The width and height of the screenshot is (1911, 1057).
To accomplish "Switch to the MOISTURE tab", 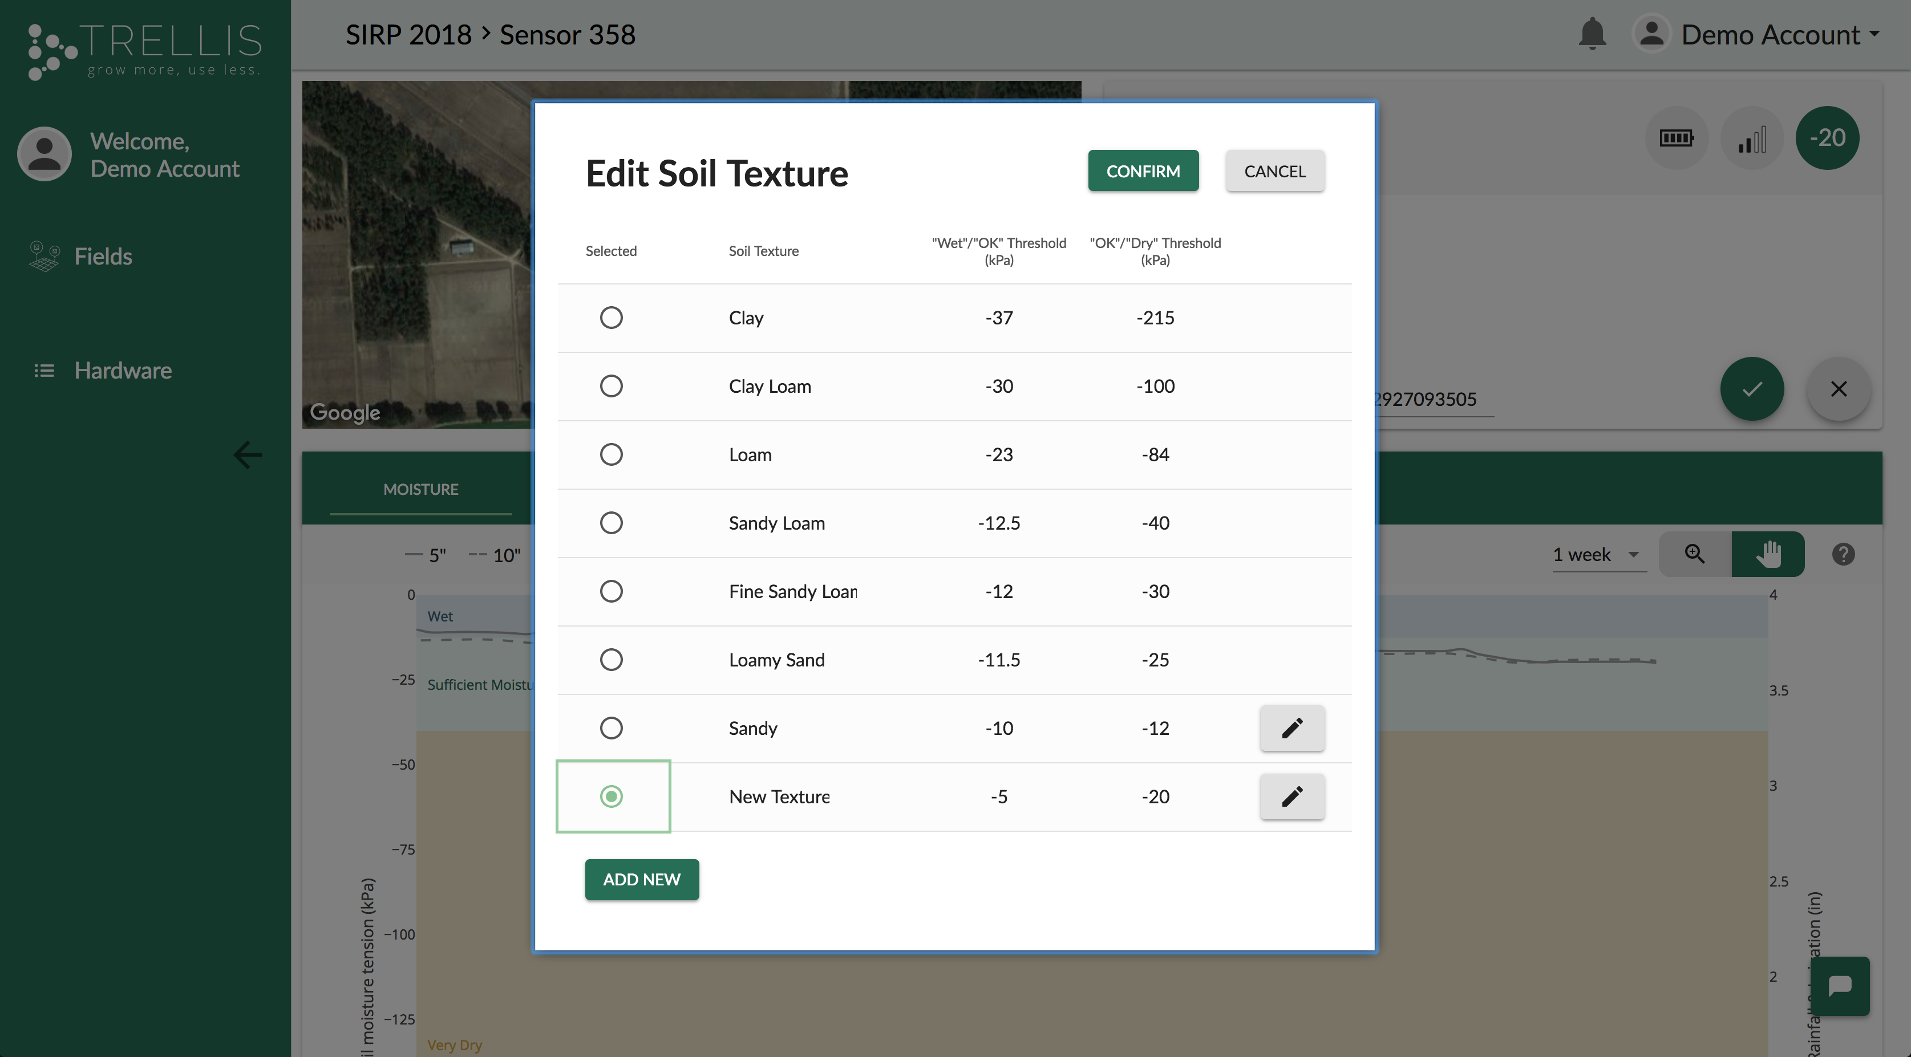I will tap(420, 489).
